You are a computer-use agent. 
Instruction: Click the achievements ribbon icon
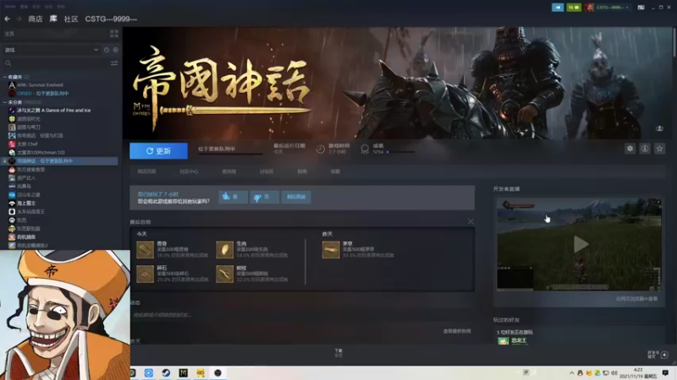pyautogui.click(x=365, y=149)
